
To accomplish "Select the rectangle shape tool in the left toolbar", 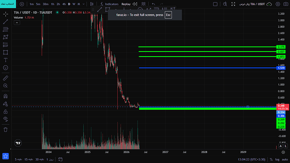I will tap(5, 52).
